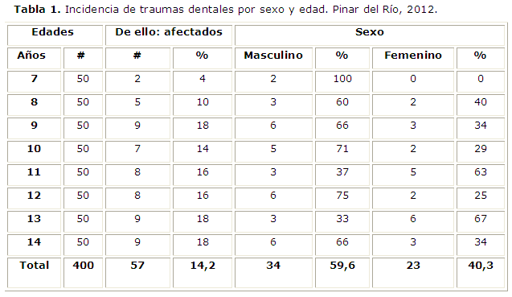Click the total affected 57 cell
512x297 pixels.
pyautogui.click(x=137, y=273)
